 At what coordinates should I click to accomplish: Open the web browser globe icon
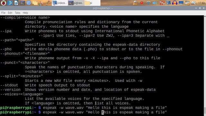(x=29, y=3)
